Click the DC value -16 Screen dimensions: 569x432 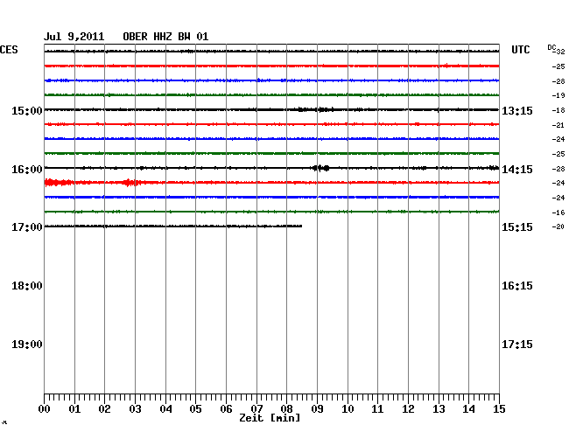[x=558, y=213]
